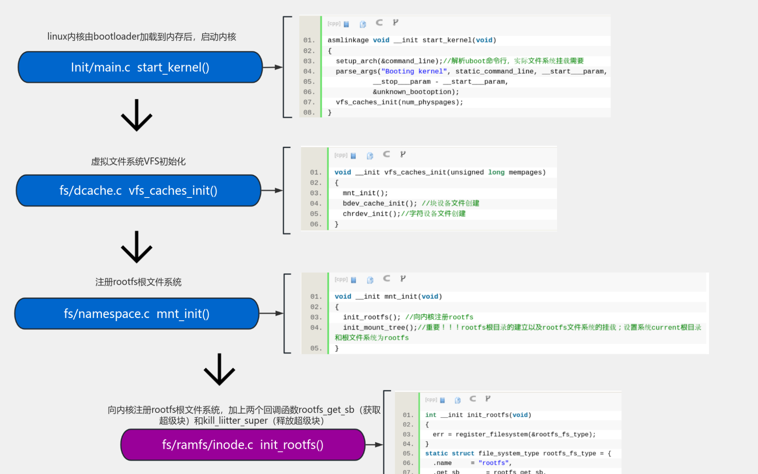Select purple fs/ramfs/inode.c init_rootfs() node
The height and width of the screenshot is (474, 758).
[242, 445]
